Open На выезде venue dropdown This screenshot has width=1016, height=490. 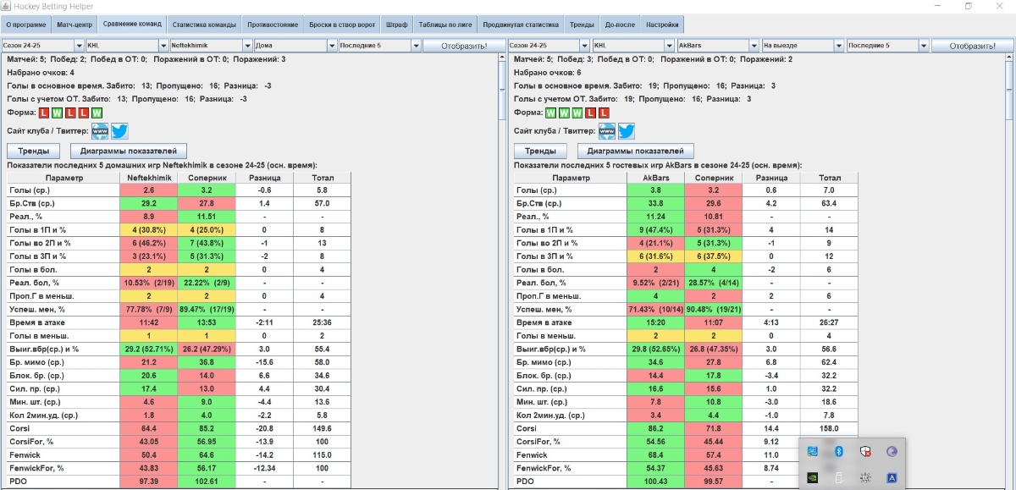[x=803, y=46]
